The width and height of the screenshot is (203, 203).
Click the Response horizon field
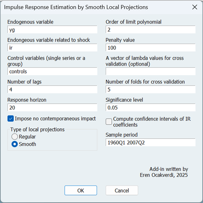(52, 108)
